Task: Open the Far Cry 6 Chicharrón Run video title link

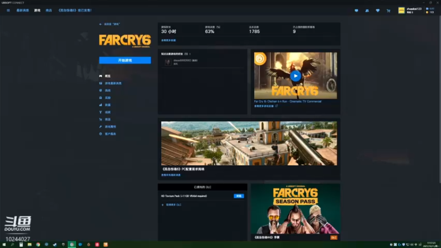Action: click(x=287, y=101)
